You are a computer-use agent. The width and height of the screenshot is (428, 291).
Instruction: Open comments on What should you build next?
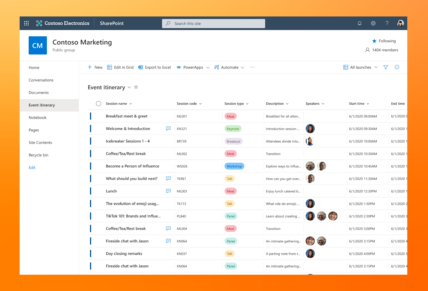(x=168, y=179)
